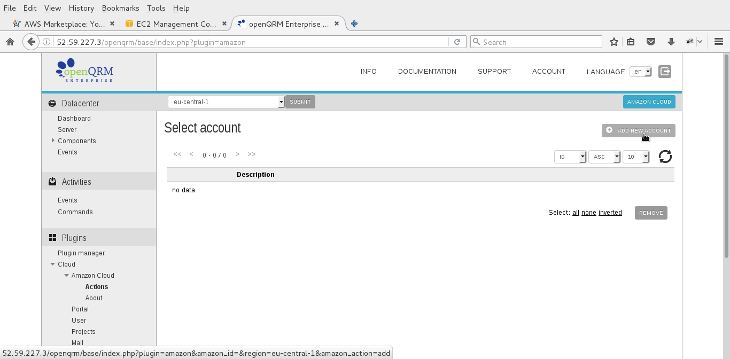
Task: Click the AMAZON CLOUD button
Action: (x=649, y=102)
